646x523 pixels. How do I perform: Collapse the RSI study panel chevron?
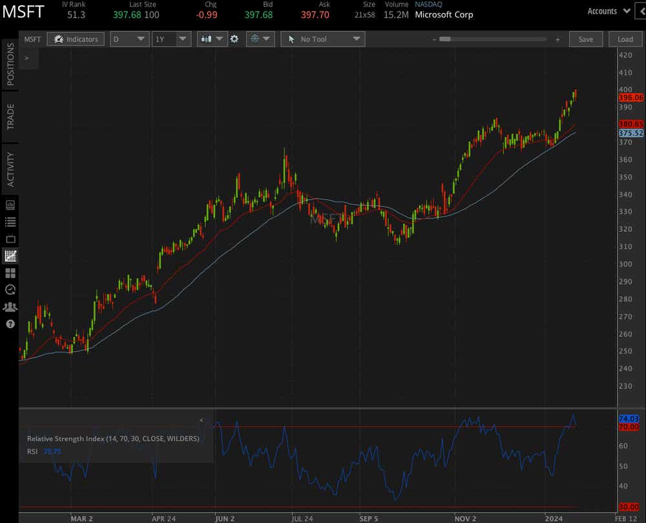pos(201,420)
